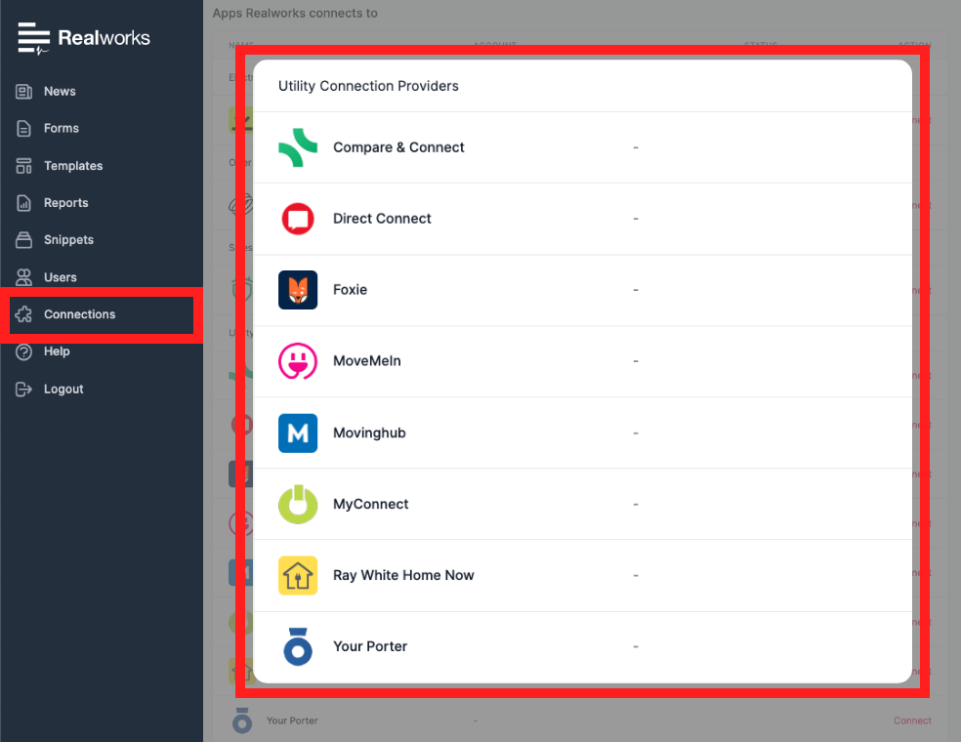Click the Direct Connect red logo
This screenshot has width=961, height=742.
[298, 219]
